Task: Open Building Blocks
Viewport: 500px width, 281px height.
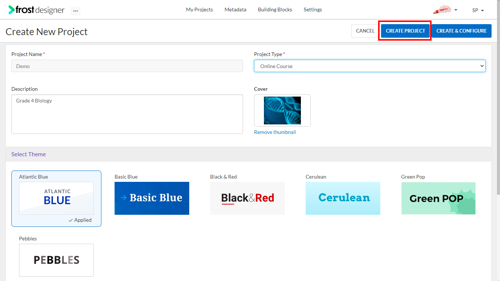Action: (275, 10)
